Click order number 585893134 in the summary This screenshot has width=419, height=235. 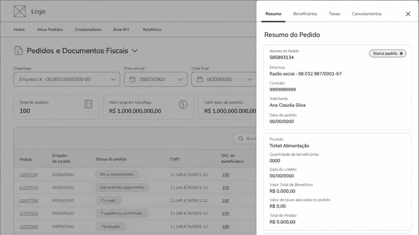click(282, 57)
